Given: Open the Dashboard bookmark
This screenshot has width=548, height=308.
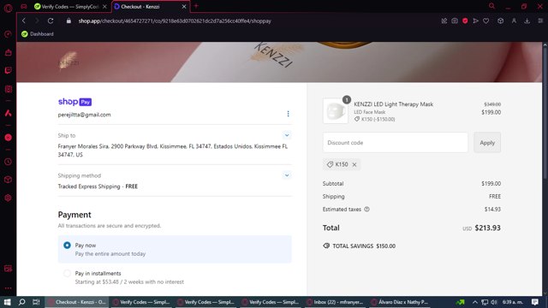Looking at the screenshot, I should click(38, 34).
